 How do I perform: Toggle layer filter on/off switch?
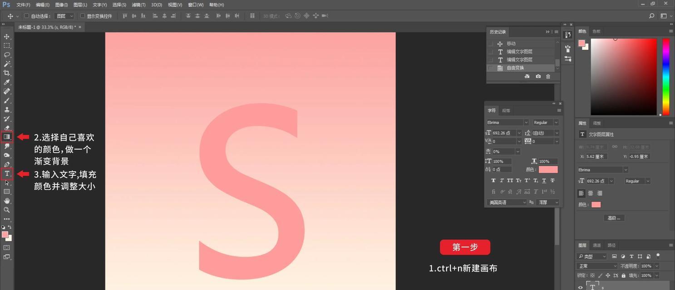point(658,256)
